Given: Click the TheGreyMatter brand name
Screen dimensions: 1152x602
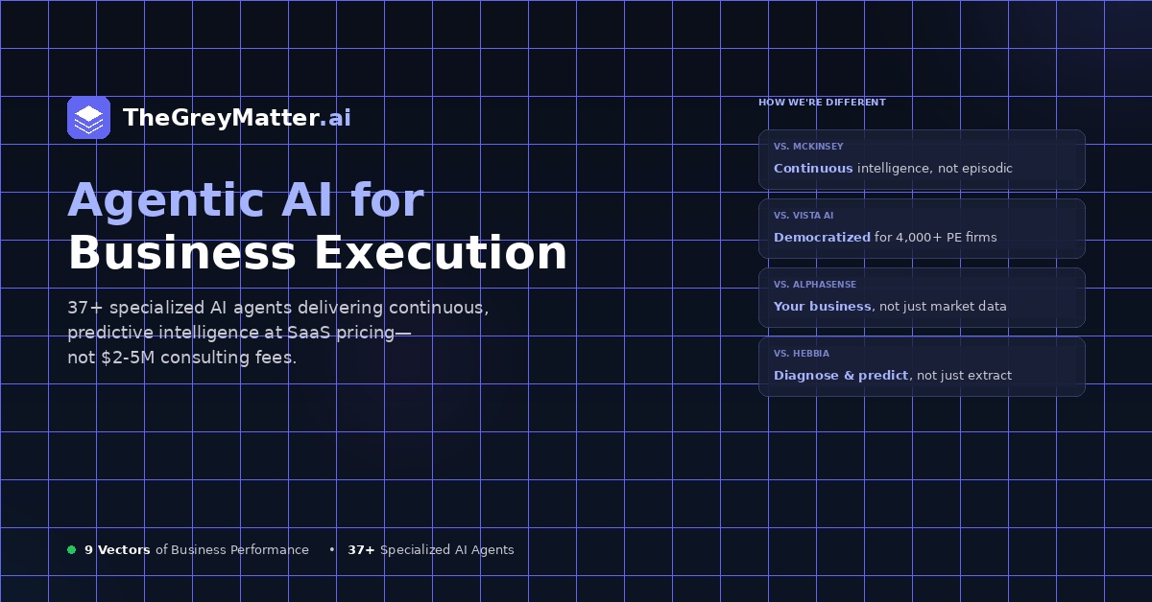Looking at the screenshot, I should (x=220, y=118).
